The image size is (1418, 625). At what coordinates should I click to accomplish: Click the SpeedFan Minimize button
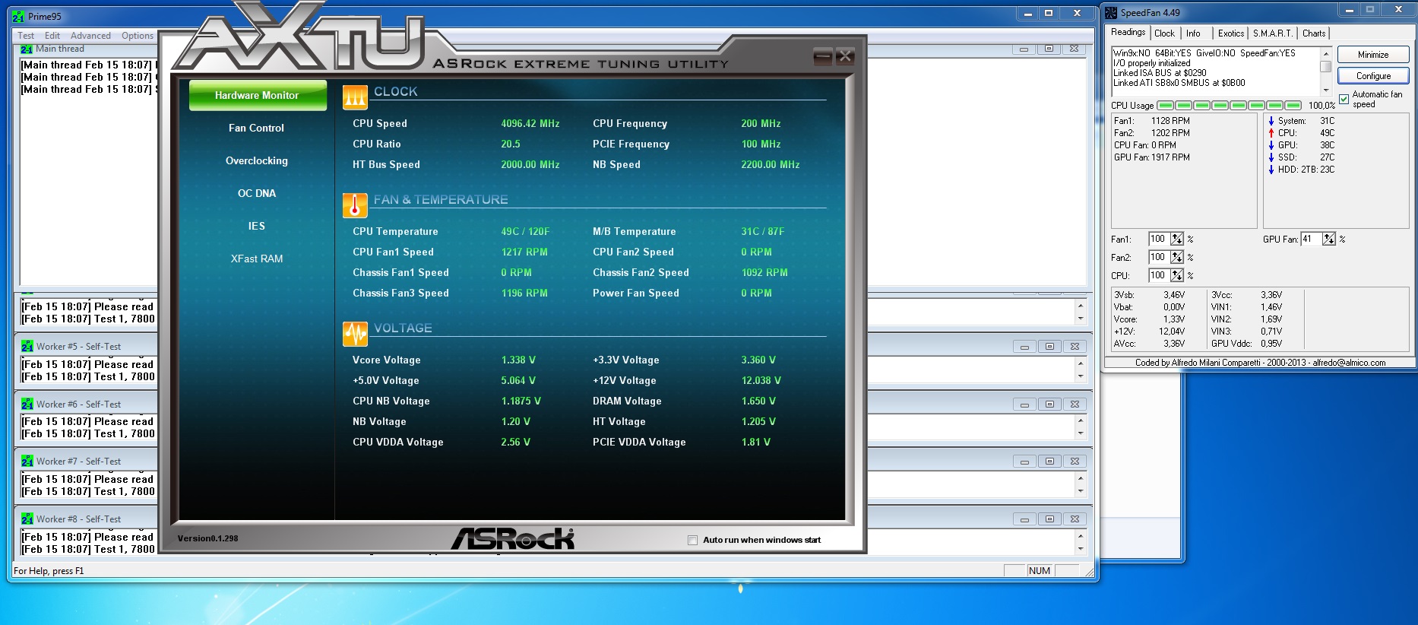click(1373, 55)
